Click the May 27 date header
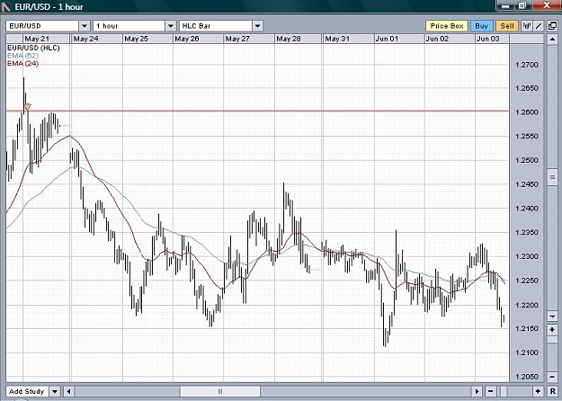The height and width of the screenshot is (401, 562). [249, 39]
